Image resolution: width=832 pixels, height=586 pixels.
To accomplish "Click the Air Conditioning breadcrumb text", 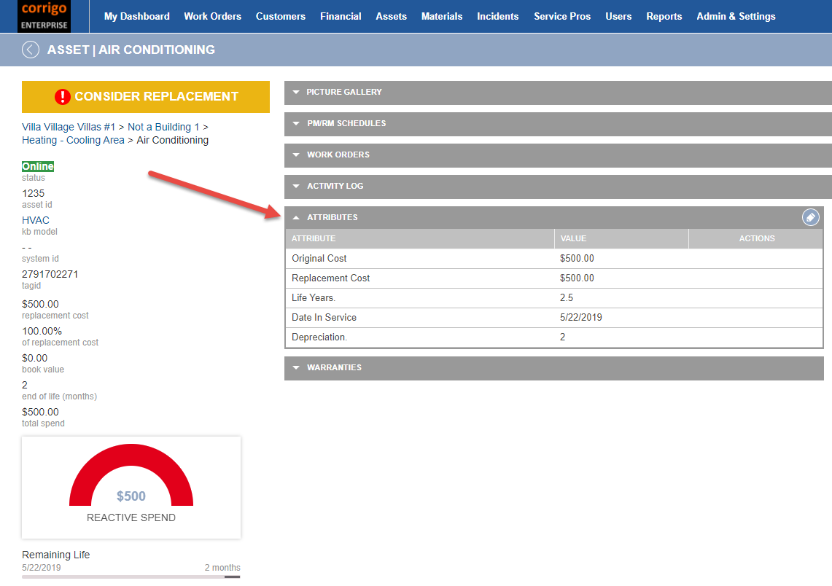I will [x=172, y=141].
